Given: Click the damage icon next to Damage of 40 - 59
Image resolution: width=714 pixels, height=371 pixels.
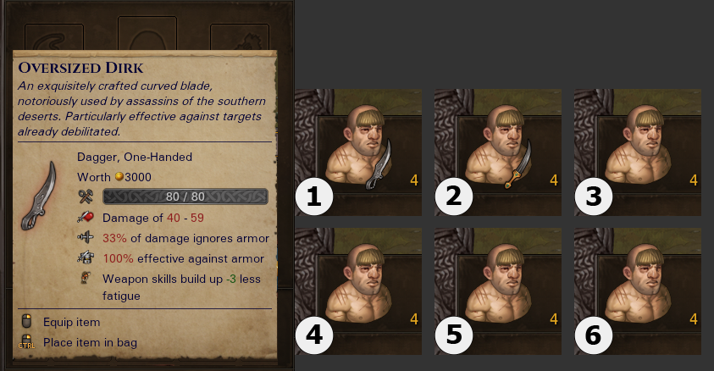Looking at the screenshot, I should [x=86, y=218].
